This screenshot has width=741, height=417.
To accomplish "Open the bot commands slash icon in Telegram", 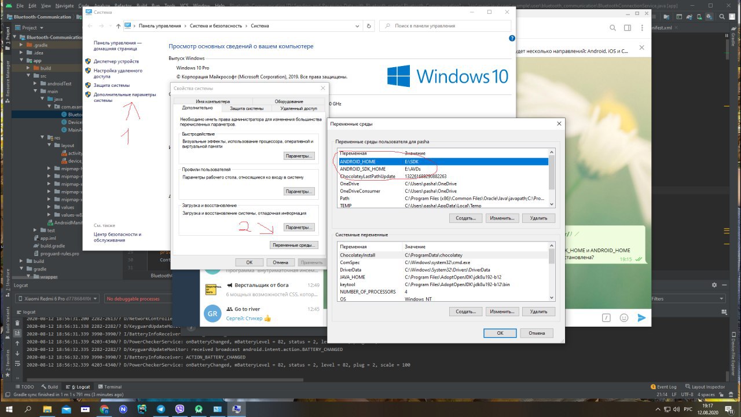I will click(x=606, y=317).
